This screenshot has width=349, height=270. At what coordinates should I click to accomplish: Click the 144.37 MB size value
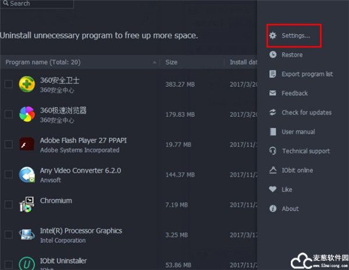coord(180,175)
